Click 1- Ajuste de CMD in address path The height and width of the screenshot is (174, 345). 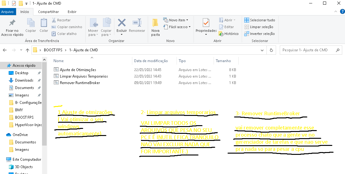(x=83, y=50)
